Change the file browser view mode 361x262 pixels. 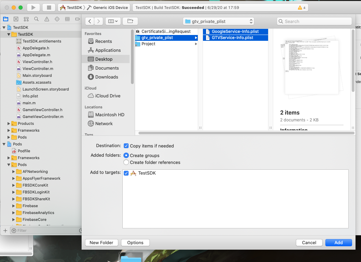[113, 21]
